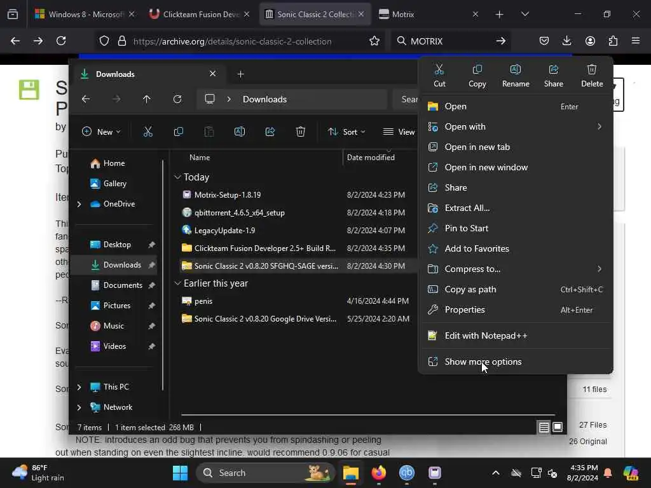This screenshot has height=488, width=651.
Task: Choose Add to Favorites
Action: tap(515, 248)
